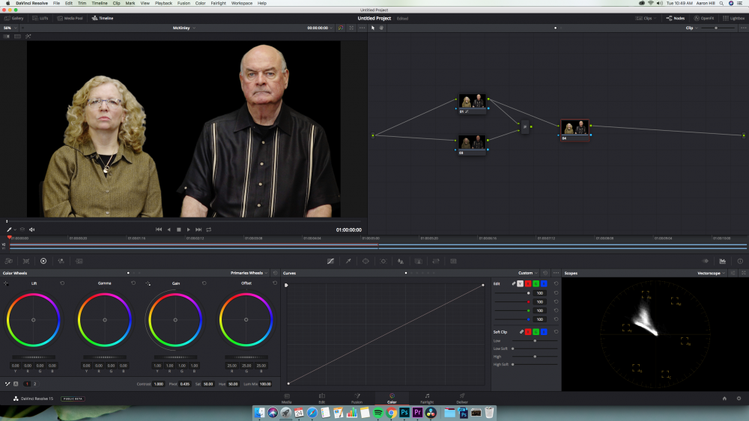
Task: Select the Color Wheels palette icon
Action: click(x=43, y=261)
